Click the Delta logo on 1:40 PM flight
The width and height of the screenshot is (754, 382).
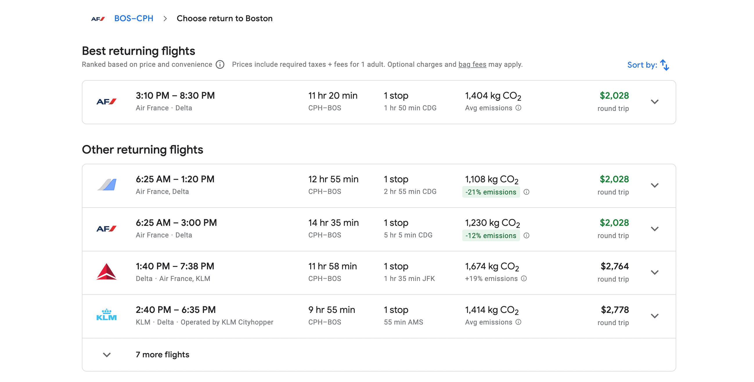click(x=106, y=272)
